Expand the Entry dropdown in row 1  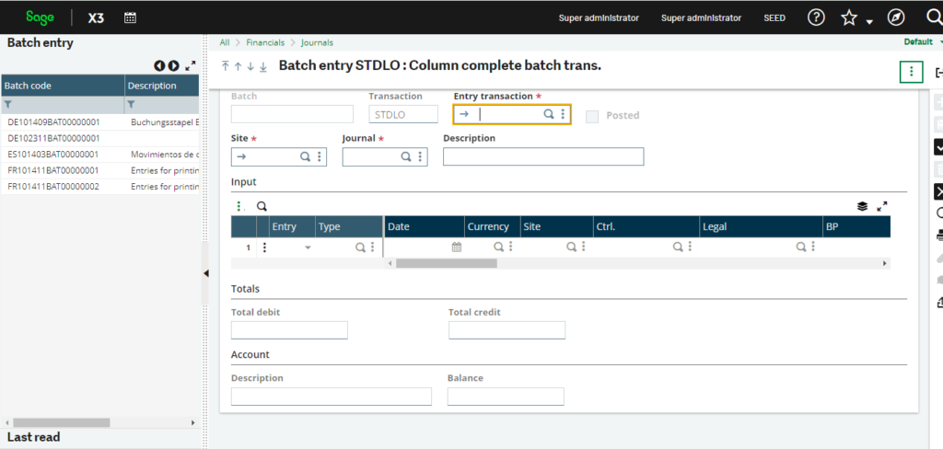click(308, 248)
